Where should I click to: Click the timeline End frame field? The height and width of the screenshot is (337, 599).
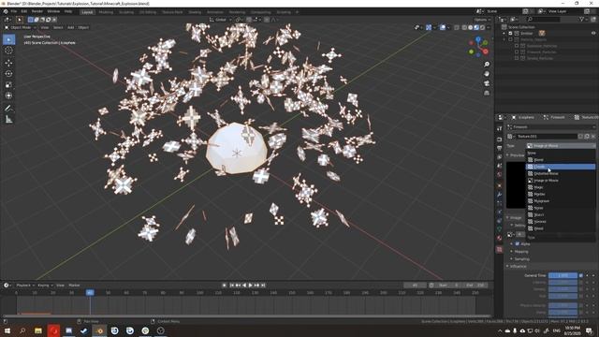[x=475, y=286]
